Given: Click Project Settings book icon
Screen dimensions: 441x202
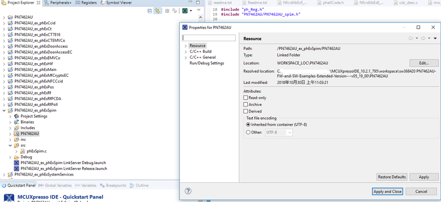Looking at the screenshot, I should coord(16,116).
